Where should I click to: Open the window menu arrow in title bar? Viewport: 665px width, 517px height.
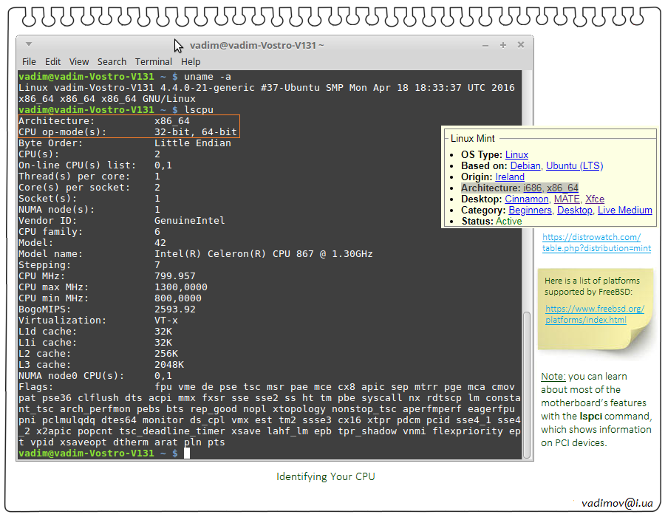(x=29, y=45)
